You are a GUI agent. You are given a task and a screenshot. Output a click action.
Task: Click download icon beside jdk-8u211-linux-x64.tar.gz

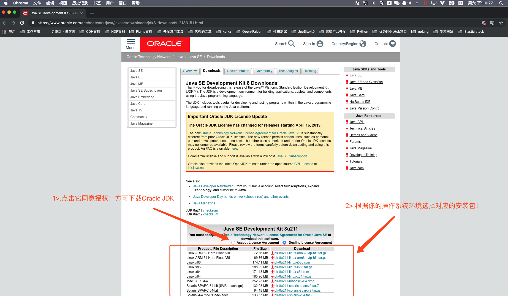click(272, 276)
